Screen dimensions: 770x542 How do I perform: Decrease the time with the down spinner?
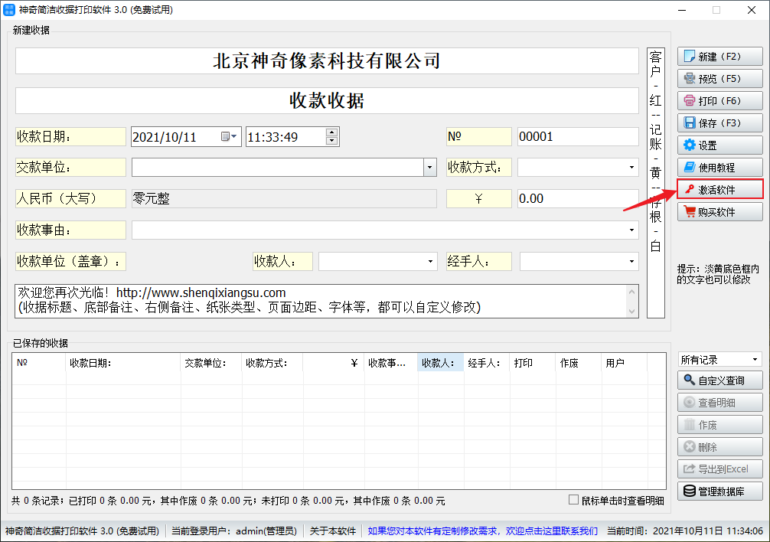(x=332, y=141)
